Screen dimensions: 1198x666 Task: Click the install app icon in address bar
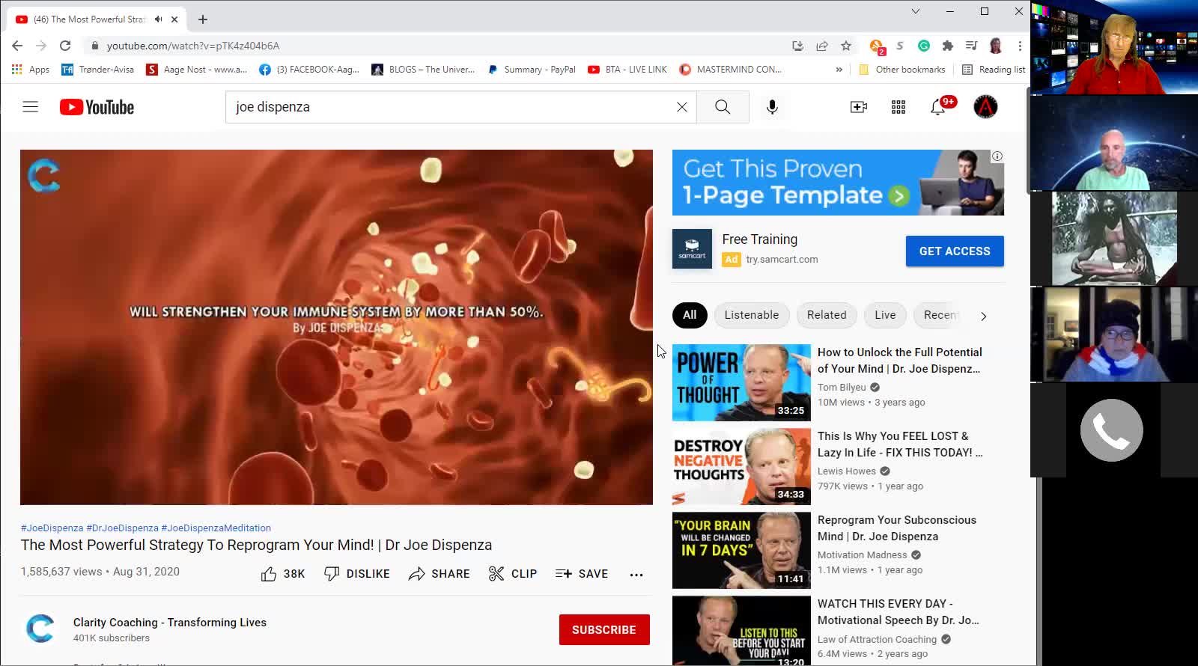798,46
